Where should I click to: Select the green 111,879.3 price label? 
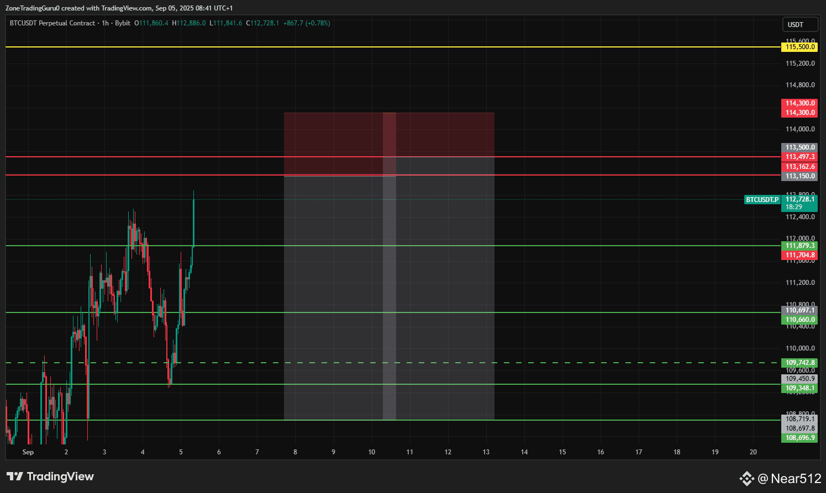point(799,246)
